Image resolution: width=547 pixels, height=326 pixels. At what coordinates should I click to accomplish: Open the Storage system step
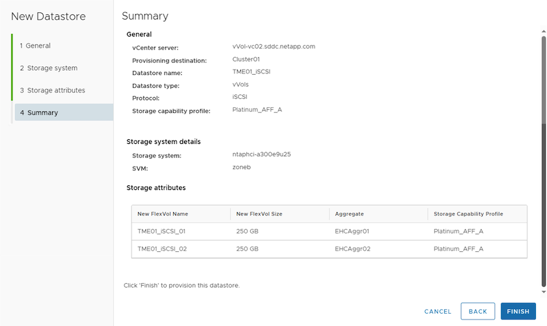pos(48,68)
